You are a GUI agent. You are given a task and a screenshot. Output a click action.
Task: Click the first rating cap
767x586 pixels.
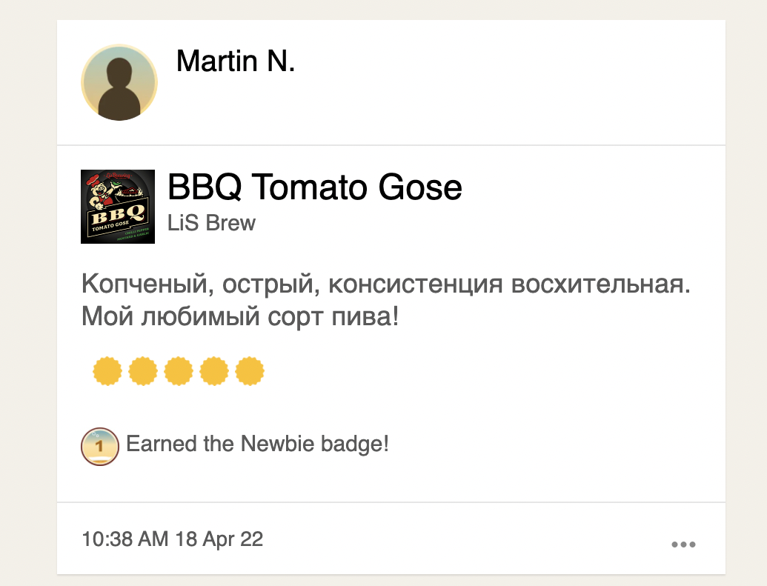[107, 371]
